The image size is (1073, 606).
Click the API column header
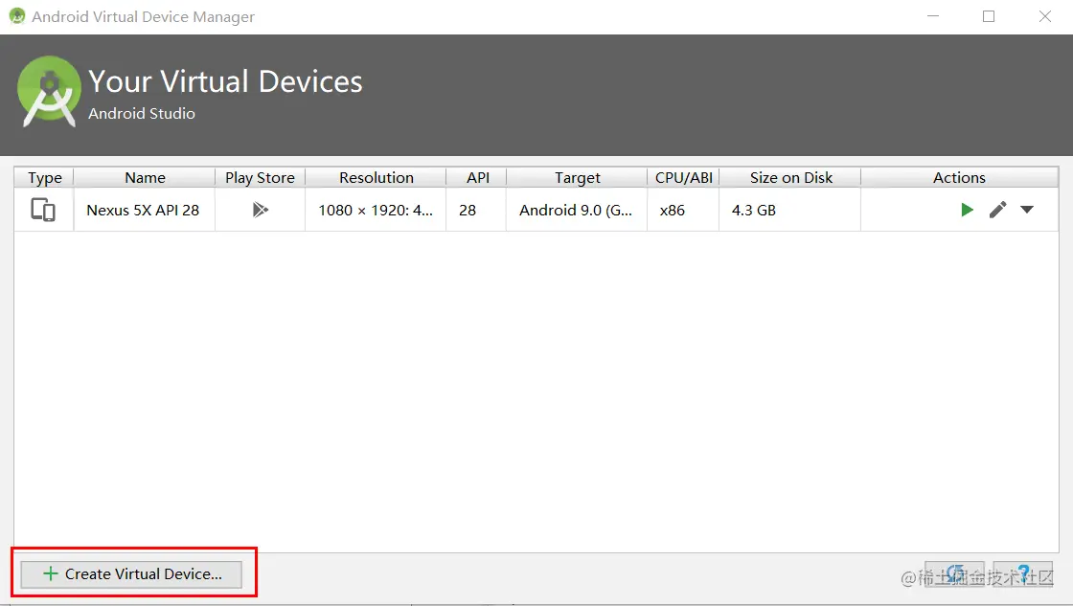tap(477, 178)
